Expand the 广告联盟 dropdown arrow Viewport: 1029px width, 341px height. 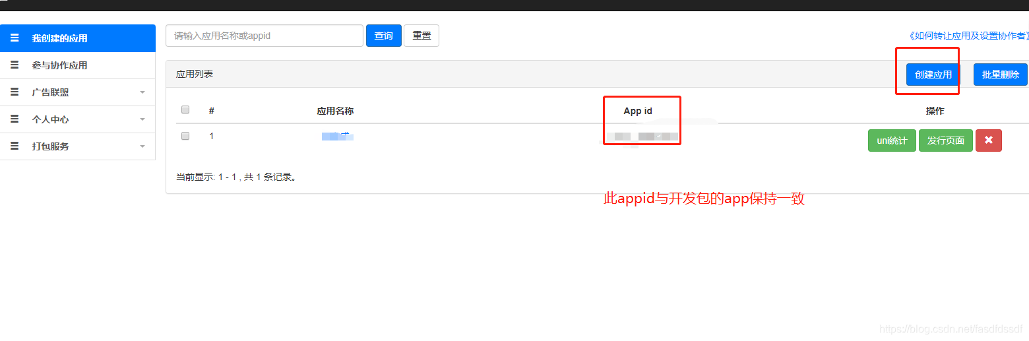142,93
